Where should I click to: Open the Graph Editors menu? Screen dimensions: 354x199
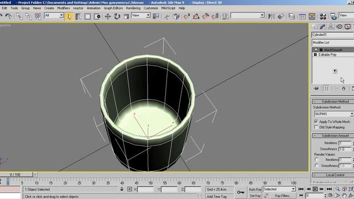tap(113, 8)
